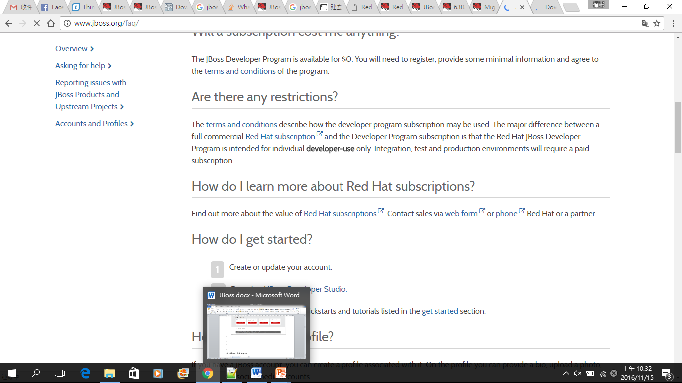Click the page vertical scrollbar thumb
The width and height of the screenshot is (682, 383).
678,128
